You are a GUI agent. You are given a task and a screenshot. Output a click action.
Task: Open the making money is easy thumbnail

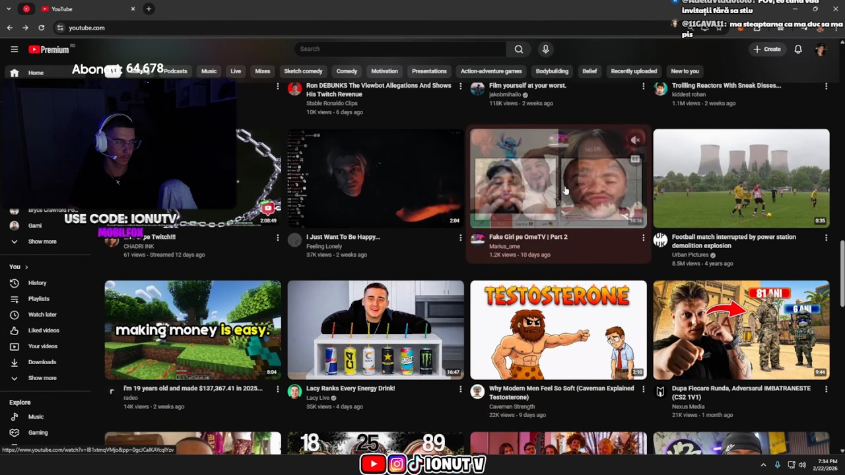coord(193,330)
